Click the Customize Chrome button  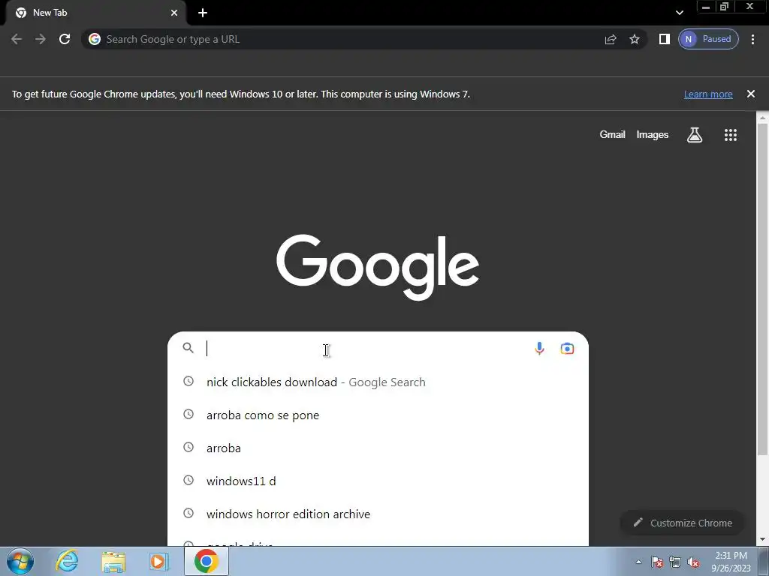(x=683, y=523)
